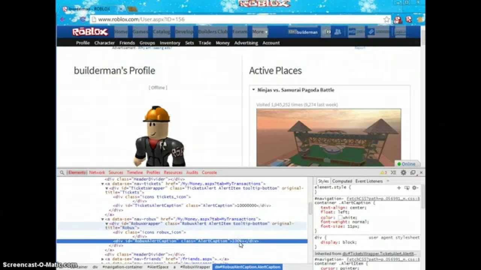Click the DevTools dock side icon

[x=413, y=172]
